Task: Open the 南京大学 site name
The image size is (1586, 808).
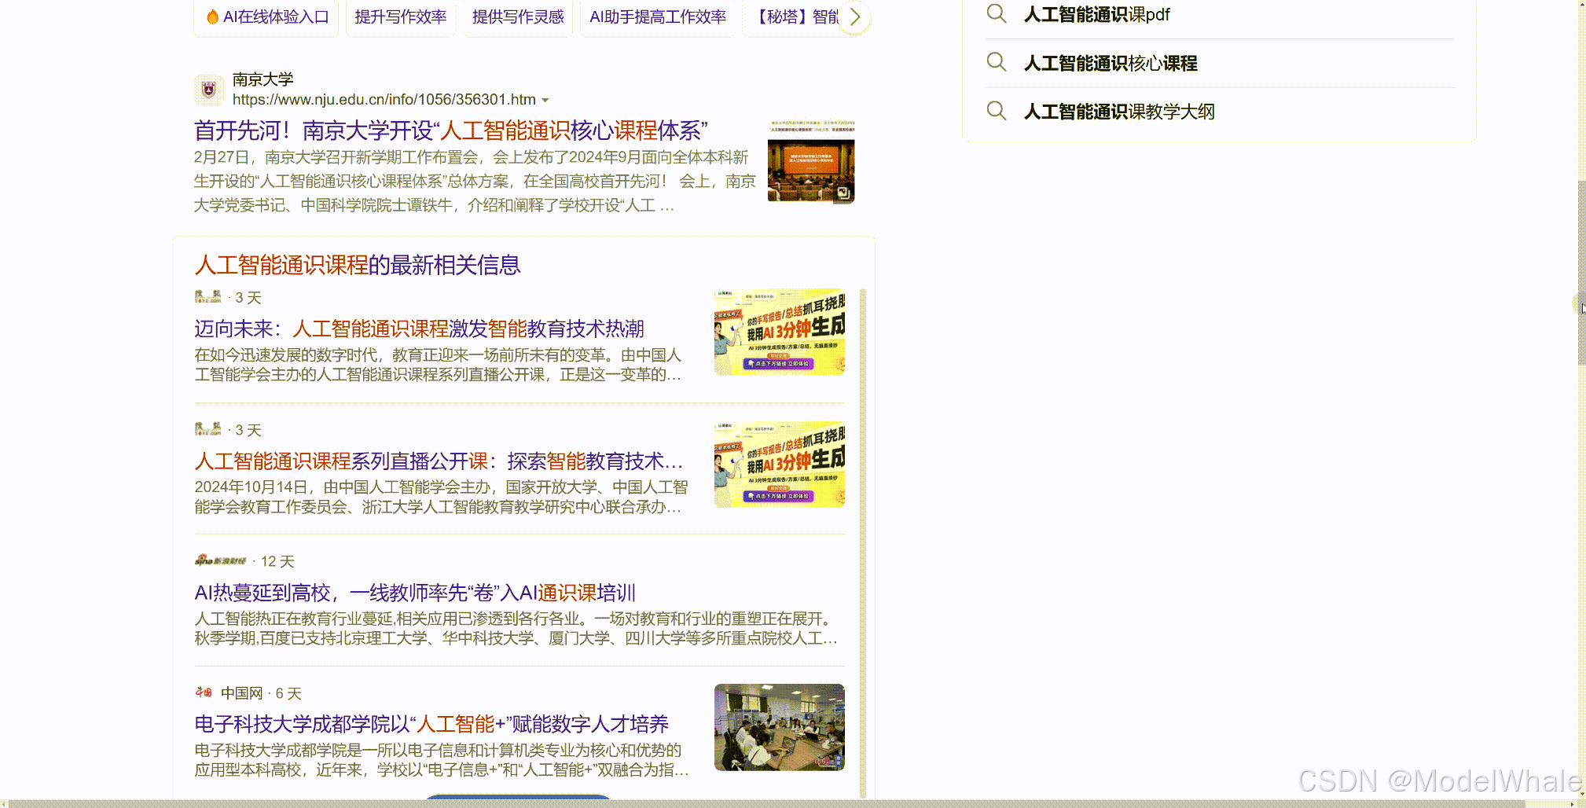Action: [x=263, y=79]
